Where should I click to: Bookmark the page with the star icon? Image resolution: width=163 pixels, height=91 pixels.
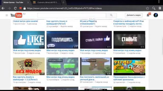tap(147, 8)
